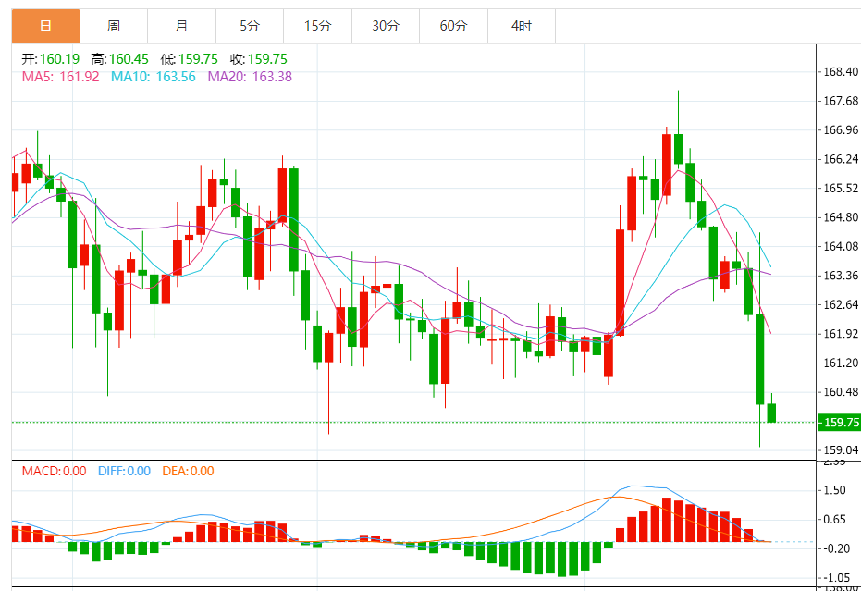Click the 161.20 price axis label

point(840,363)
